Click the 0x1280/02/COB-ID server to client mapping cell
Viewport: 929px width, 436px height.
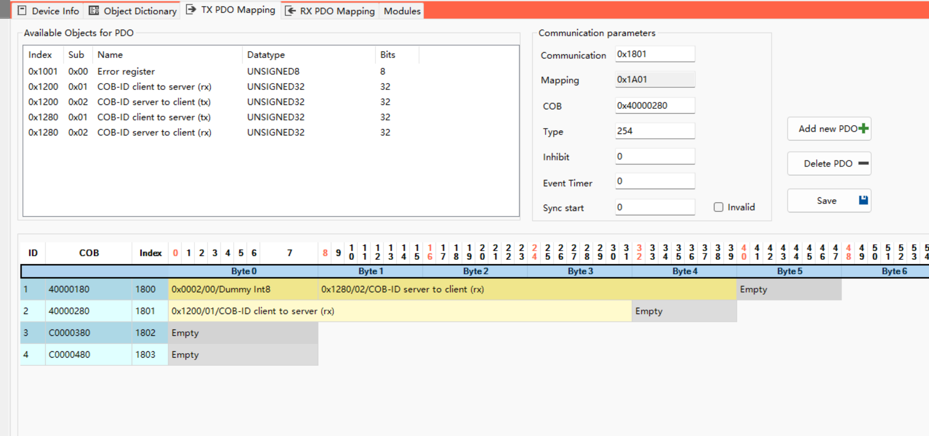527,289
